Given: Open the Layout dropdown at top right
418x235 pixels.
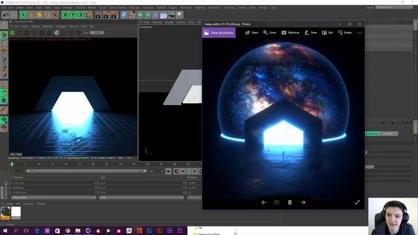Looking at the screenshot, I should 394,8.
